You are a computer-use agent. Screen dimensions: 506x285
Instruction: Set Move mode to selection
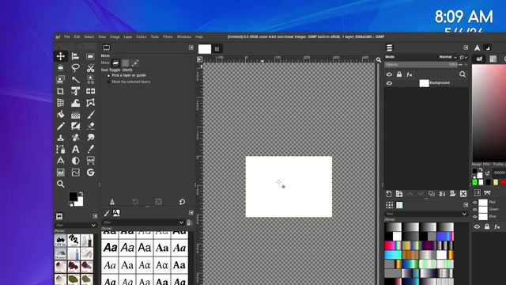point(125,63)
